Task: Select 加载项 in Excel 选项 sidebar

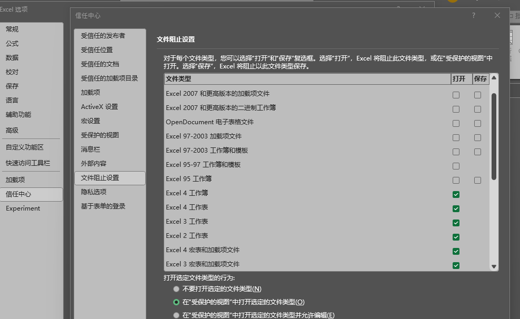Action: pos(31,180)
